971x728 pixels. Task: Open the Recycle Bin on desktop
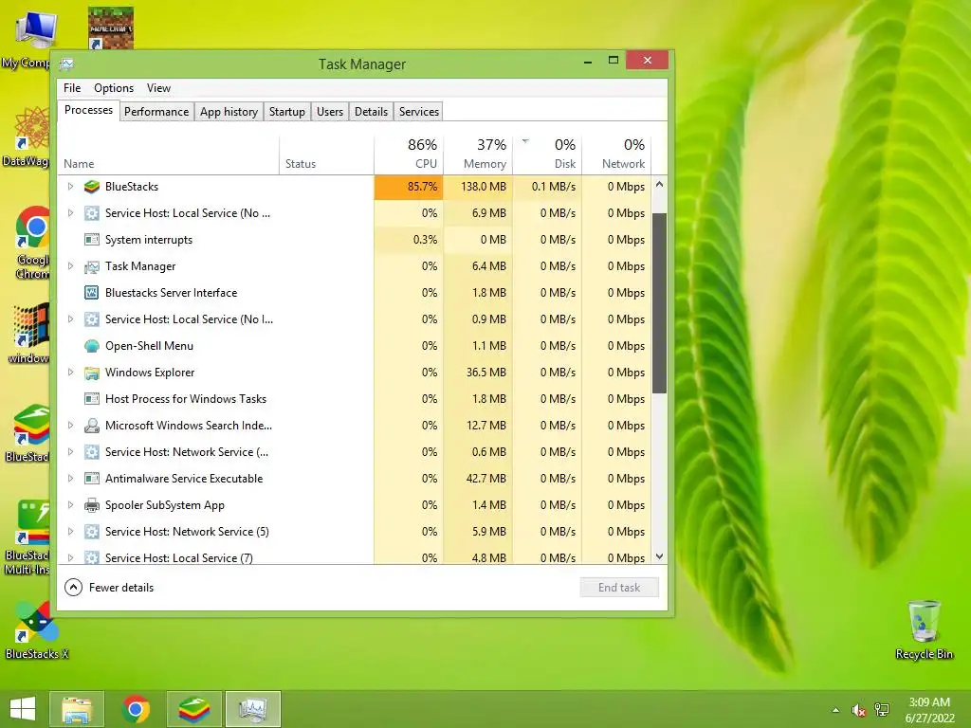pos(924,629)
